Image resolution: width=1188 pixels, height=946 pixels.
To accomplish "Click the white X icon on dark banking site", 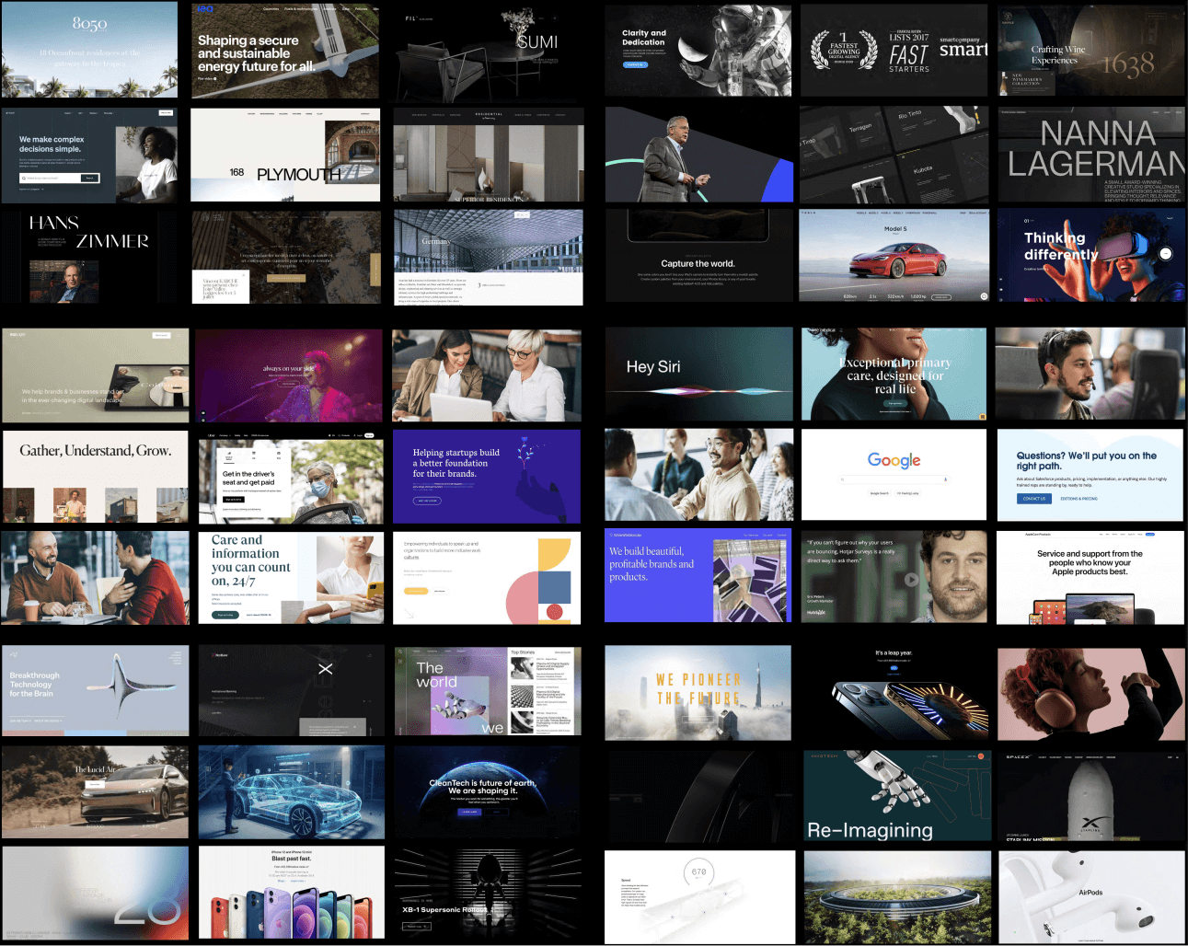I will pos(325,669).
